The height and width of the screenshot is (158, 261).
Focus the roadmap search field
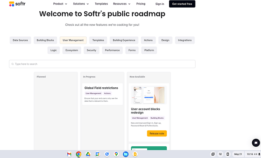coord(102,64)
